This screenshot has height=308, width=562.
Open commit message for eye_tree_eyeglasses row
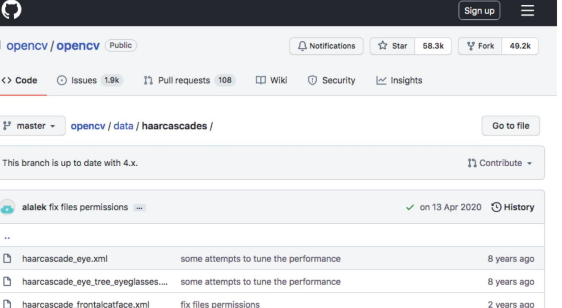point(261,282)
